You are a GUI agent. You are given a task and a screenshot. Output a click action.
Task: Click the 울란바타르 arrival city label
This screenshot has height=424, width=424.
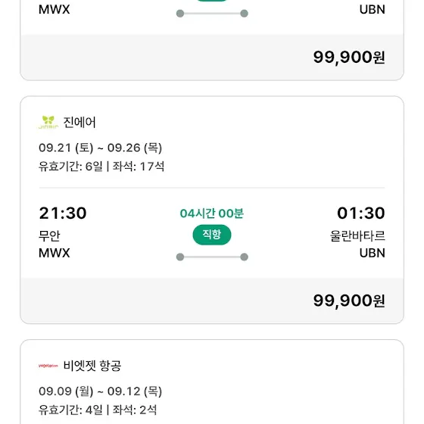click(x=357, y=235)
